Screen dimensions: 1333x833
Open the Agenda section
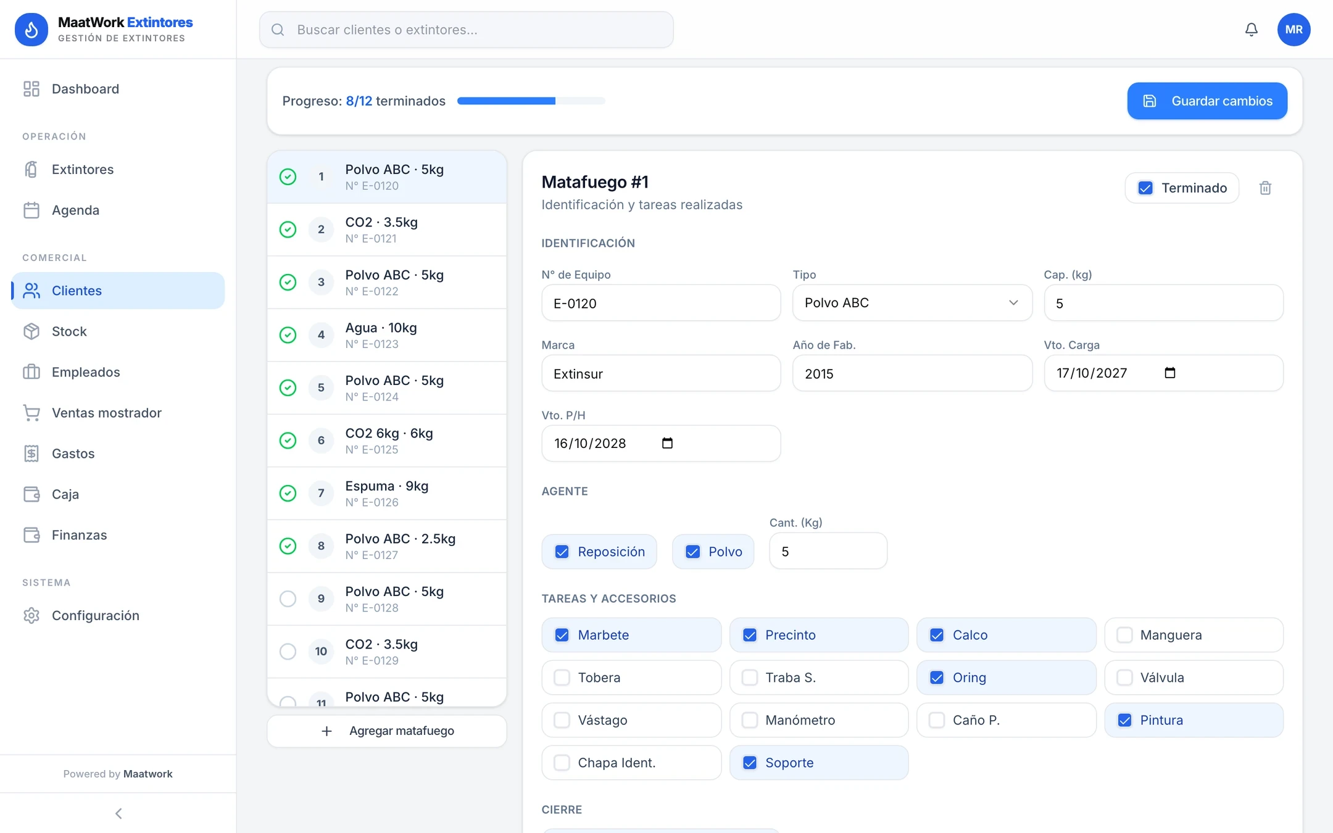118,210
